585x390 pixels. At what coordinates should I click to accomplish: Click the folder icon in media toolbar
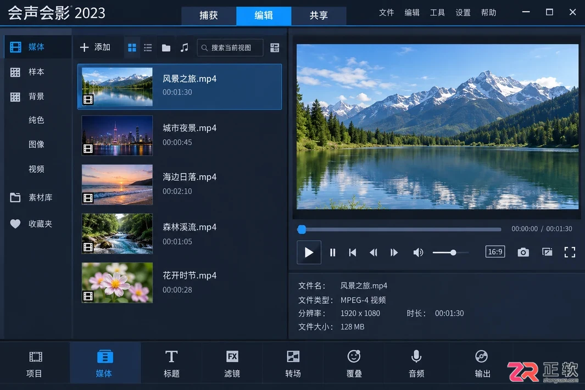click(x=166, y=48)
